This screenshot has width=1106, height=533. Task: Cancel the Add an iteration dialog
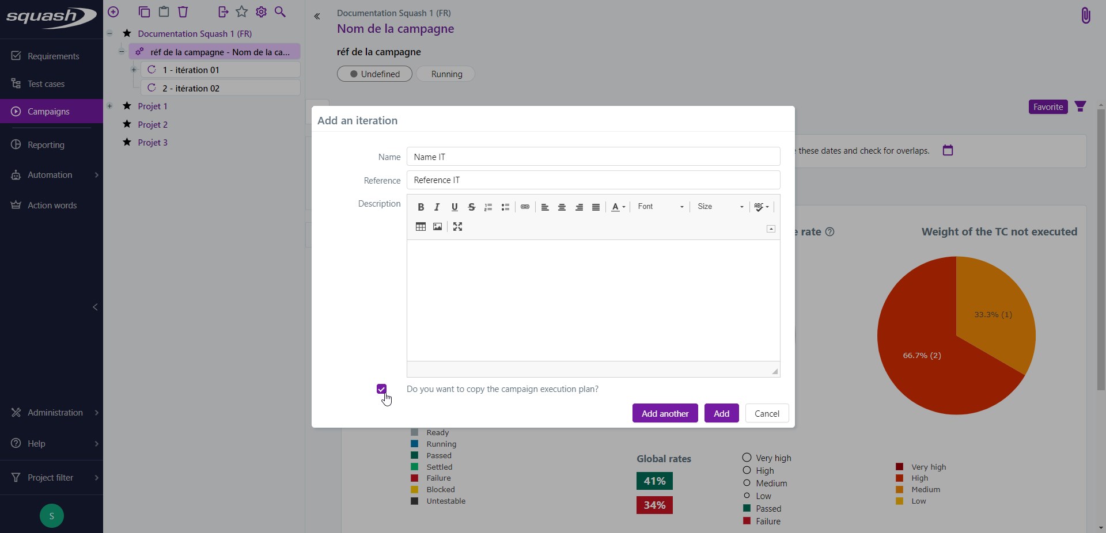[x=767, y=413]
